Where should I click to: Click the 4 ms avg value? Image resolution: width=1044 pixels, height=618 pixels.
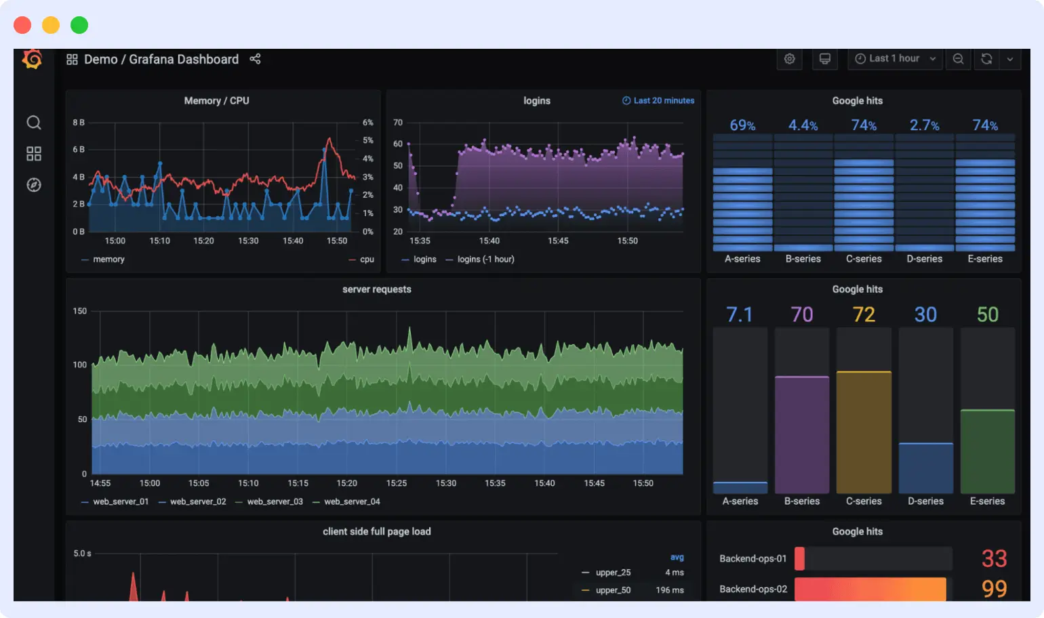coord(675,573)
